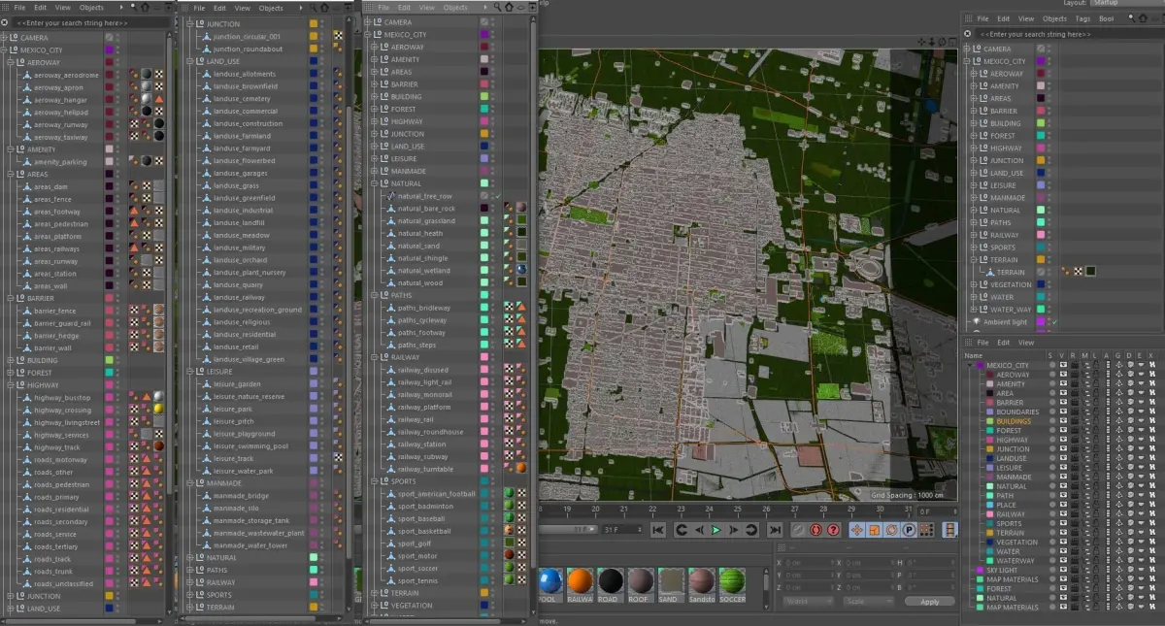Click the viewport rotate-camera icon
1165x626 pixels.
(942, 42)
